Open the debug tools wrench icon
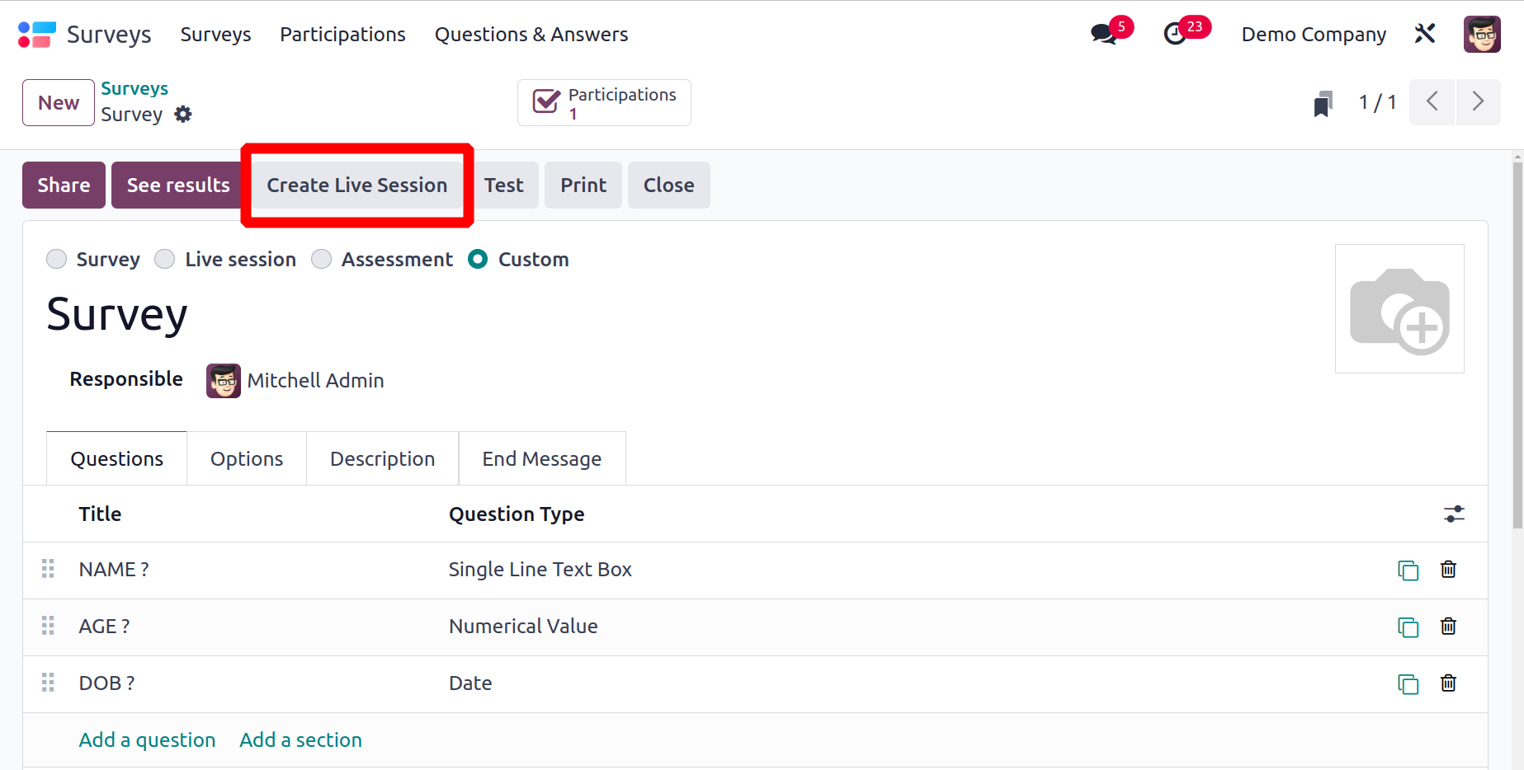This screenshot has height=770, width=1524. click(x=1425, y=34)
